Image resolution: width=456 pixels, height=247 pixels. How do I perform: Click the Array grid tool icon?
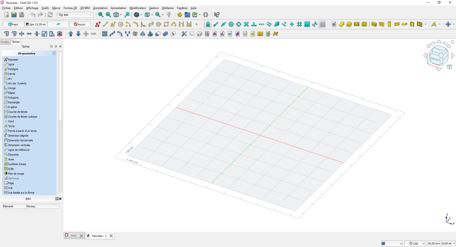[x=105, y=34]
